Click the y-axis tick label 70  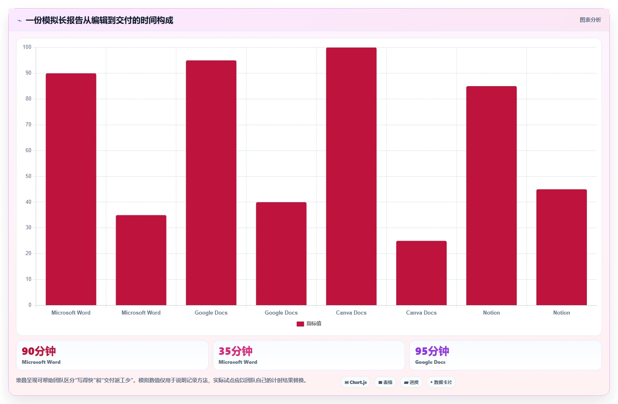point(28,125)
